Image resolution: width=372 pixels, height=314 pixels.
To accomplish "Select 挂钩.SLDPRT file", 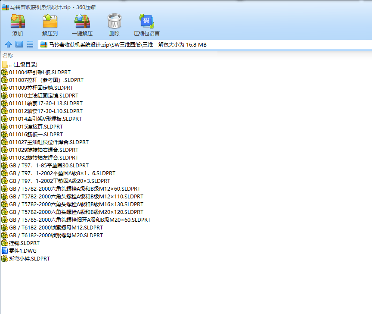I will click(x=20, y=243).
